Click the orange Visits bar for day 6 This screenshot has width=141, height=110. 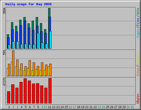pyautogui.click(x=30, y=68)
